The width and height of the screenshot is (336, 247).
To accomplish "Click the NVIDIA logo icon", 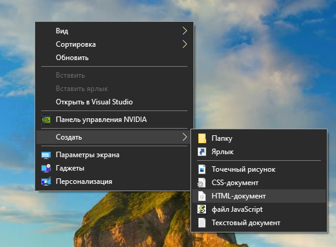I will coord(46,120).
